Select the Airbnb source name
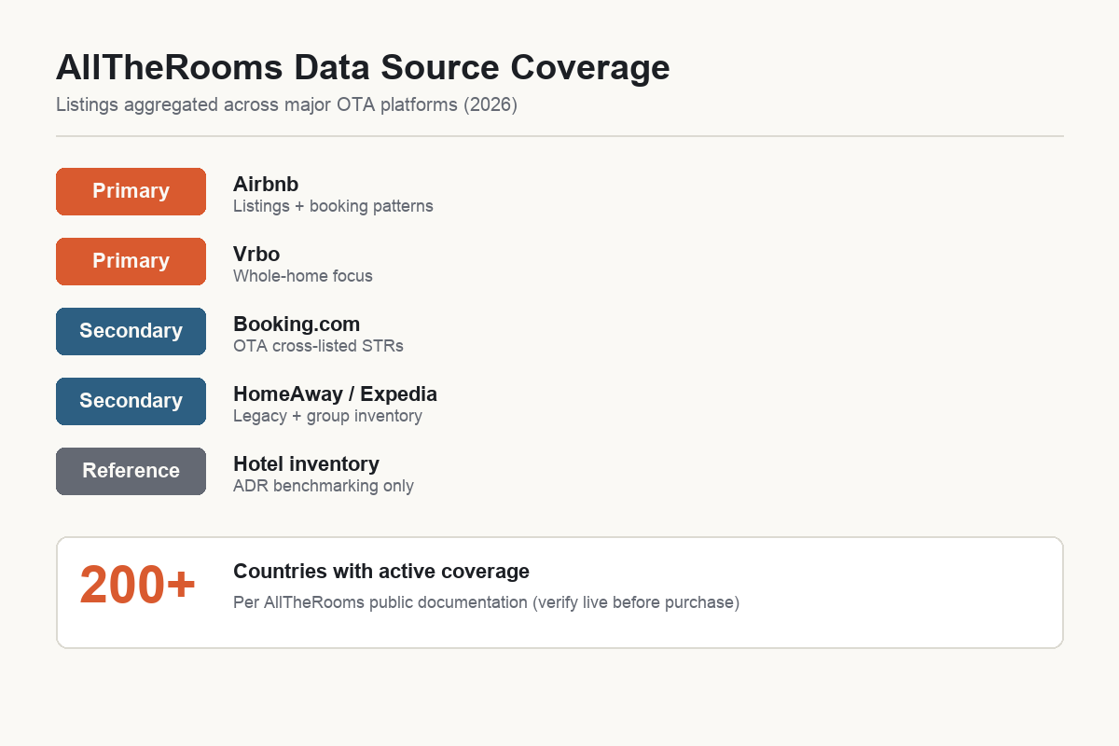Image resolution: width=1119 pixels, height=746 pixels. point(266,185)
